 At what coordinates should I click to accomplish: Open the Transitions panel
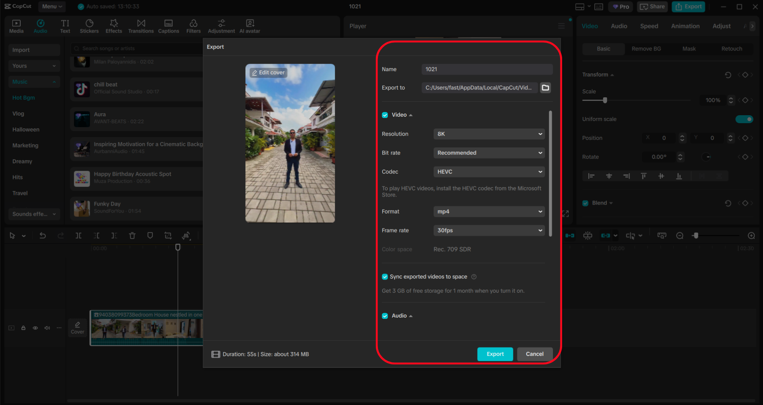pyautogui.click(x=141, y=26)
